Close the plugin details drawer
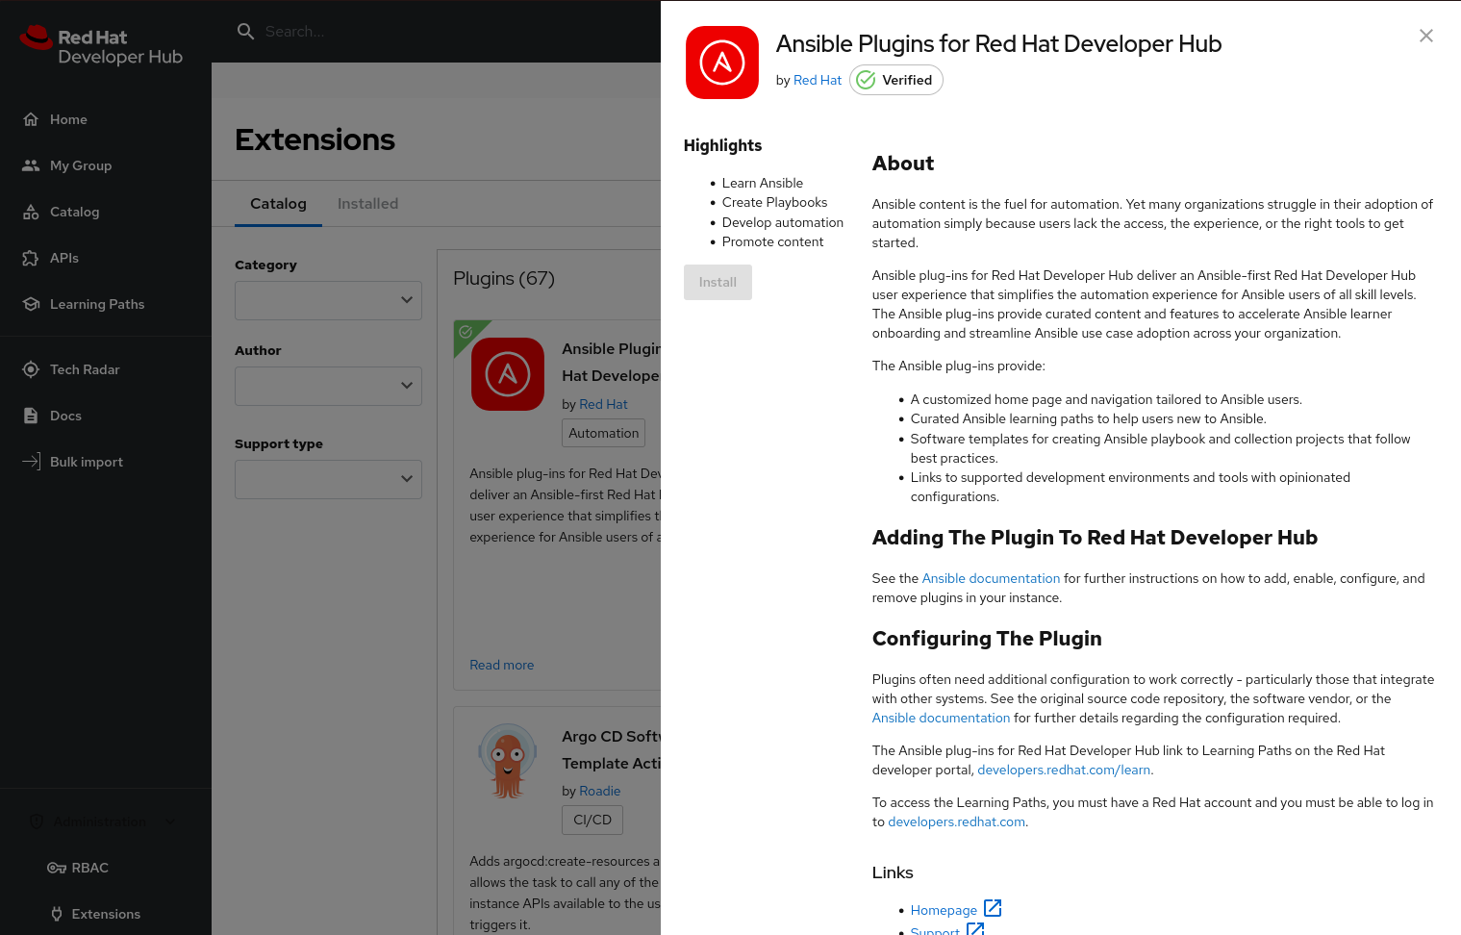This screenshot has height=935, width=1461. (1426, 36)
